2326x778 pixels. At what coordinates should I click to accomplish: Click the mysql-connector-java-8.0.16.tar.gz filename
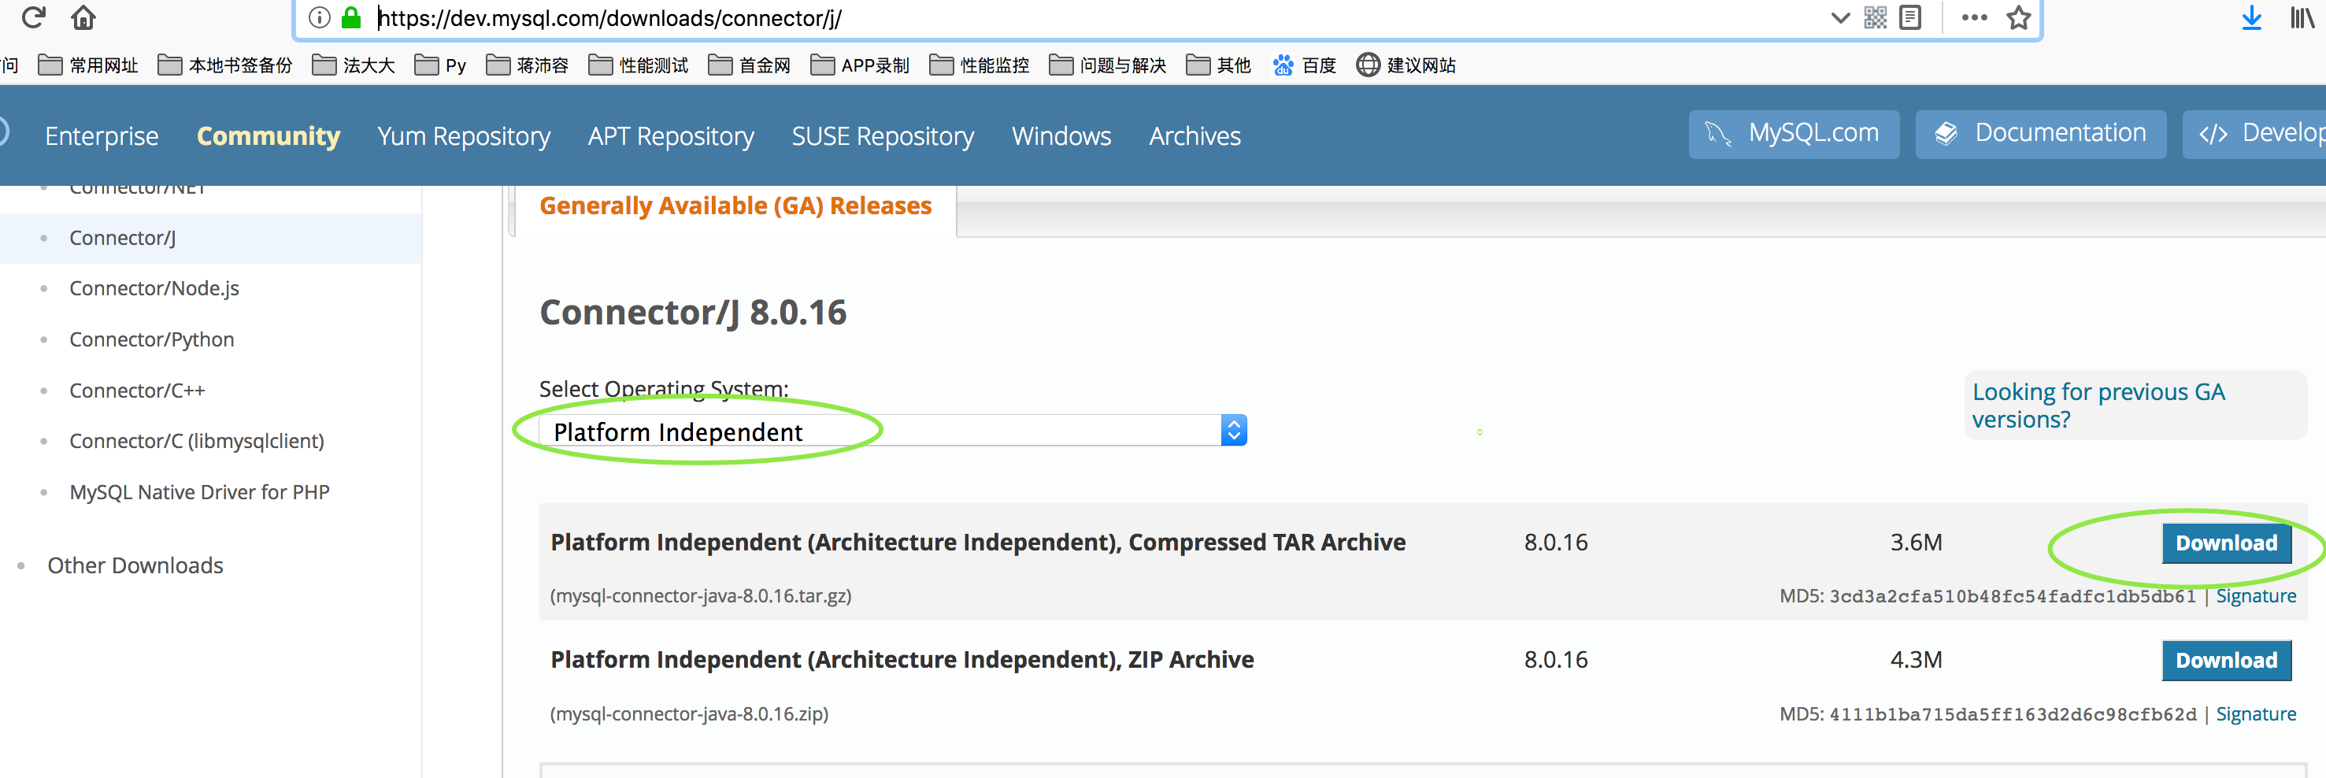[701, 595]
